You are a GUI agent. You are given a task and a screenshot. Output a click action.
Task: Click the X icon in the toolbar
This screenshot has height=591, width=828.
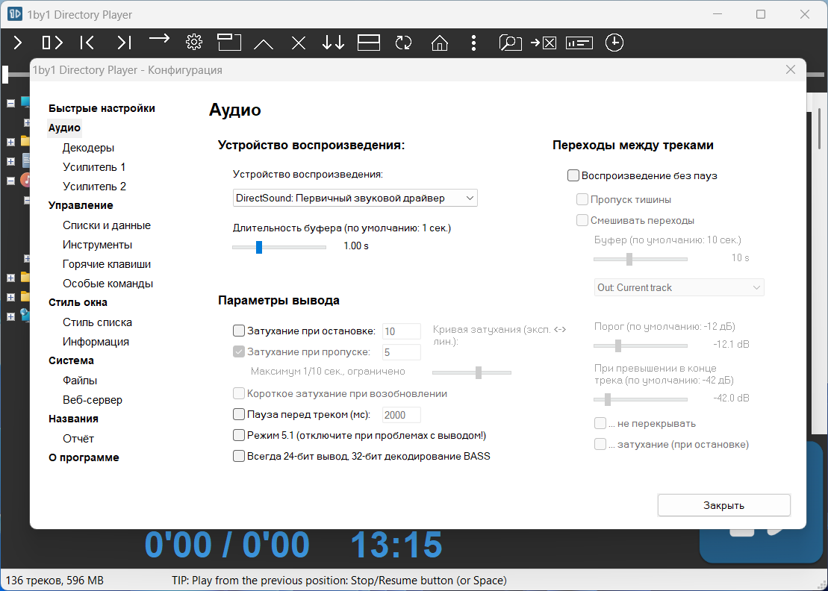(299, 43)
